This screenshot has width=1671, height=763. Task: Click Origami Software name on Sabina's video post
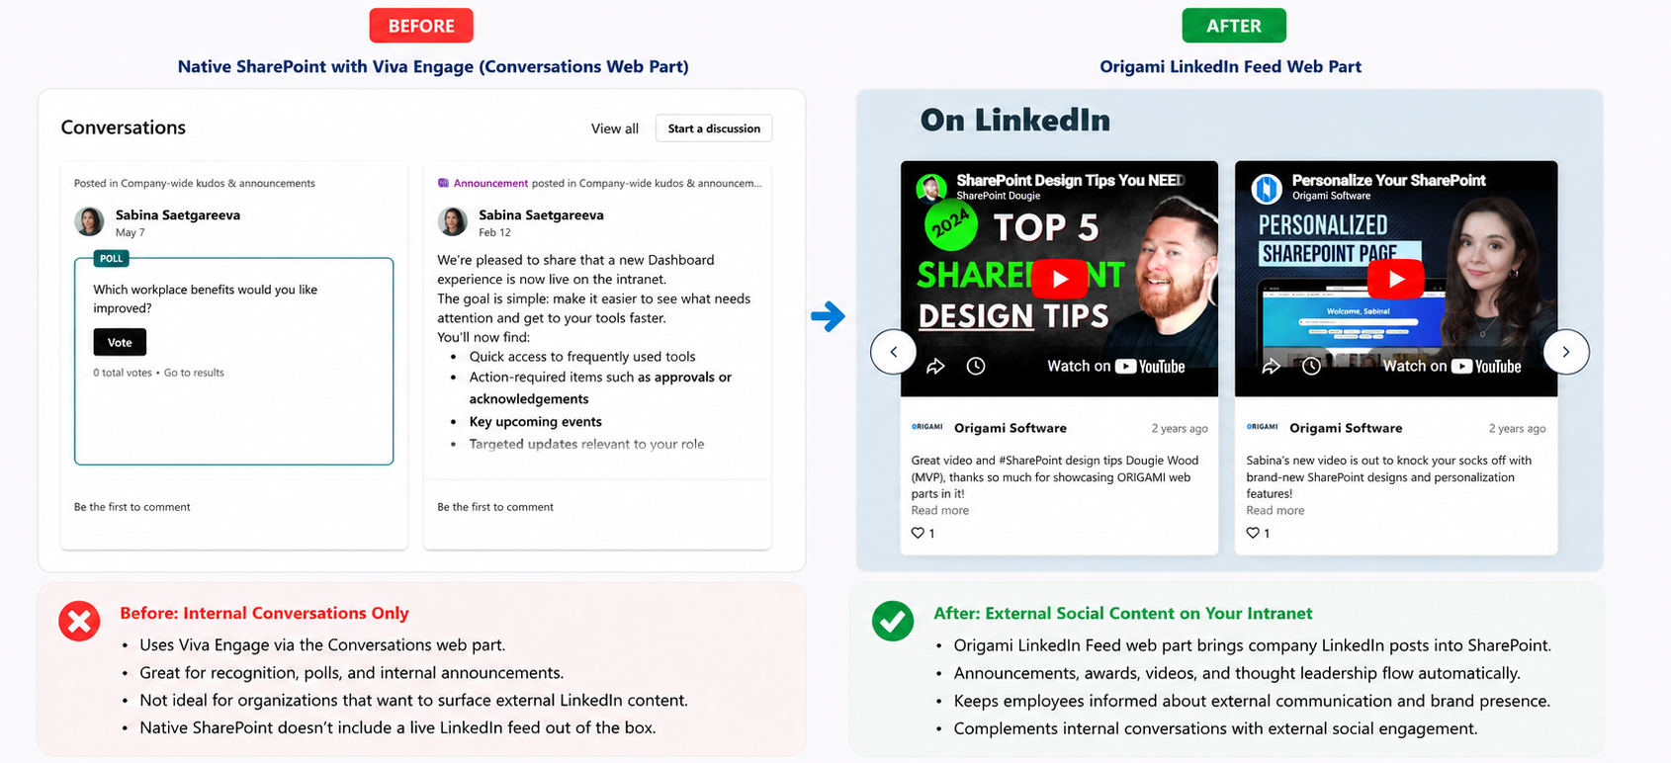pyautogui.click(x=1346, y=428)
